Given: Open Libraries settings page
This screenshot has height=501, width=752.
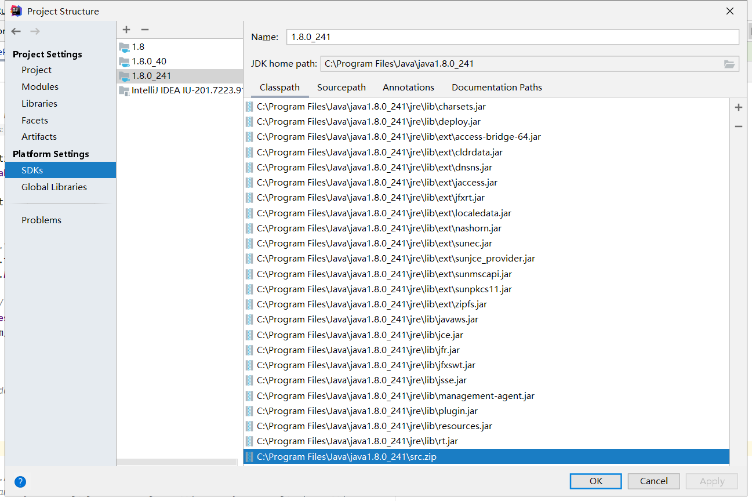Looking at the screenshot, I should [39, 104].
